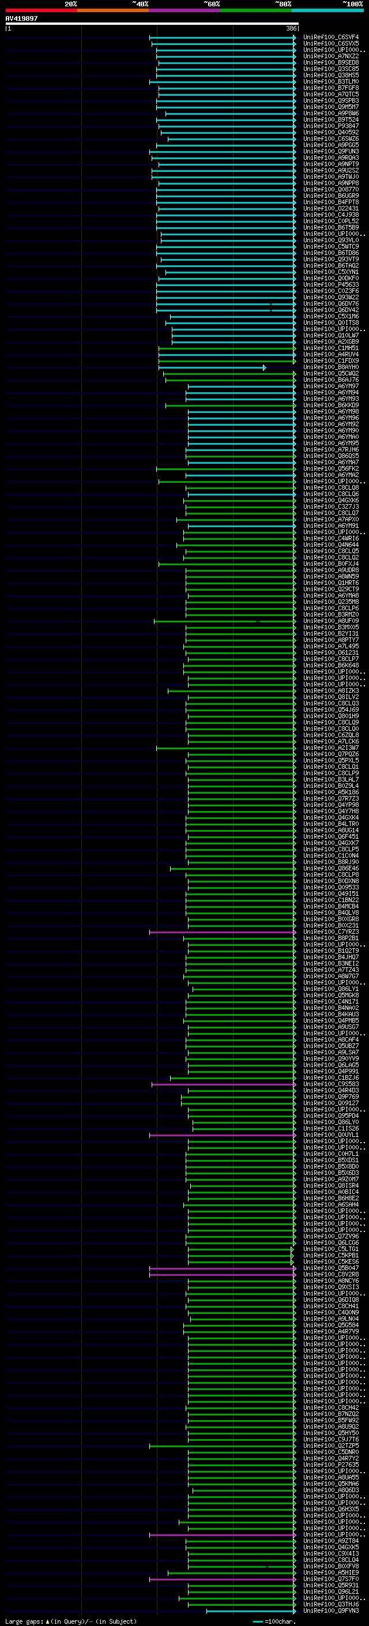369x1626 pixels.
Task: Select hit UniRef100_A9PGG5
Action: click(330, 145)
